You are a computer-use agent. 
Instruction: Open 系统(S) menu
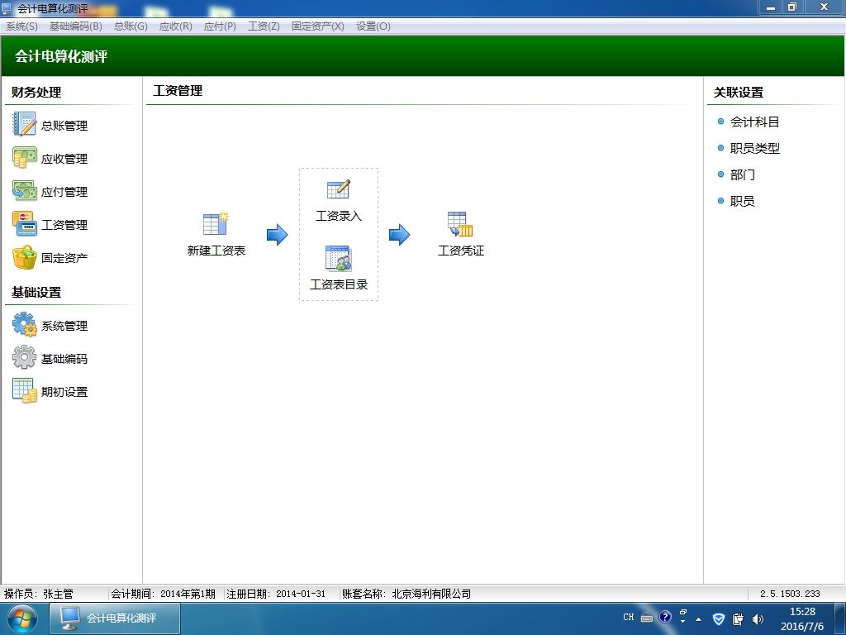click(x=21, y=26)
